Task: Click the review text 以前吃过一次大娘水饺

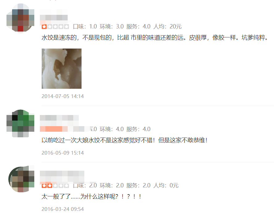Action: point(124,140)
